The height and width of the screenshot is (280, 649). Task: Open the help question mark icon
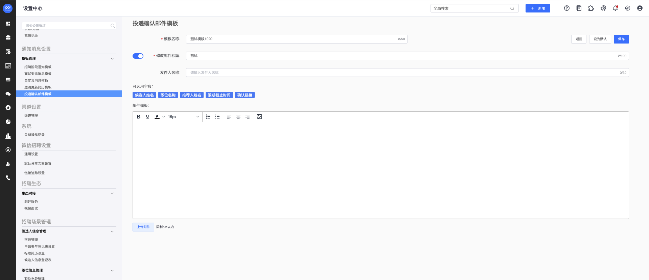click(x=567, y=8)
